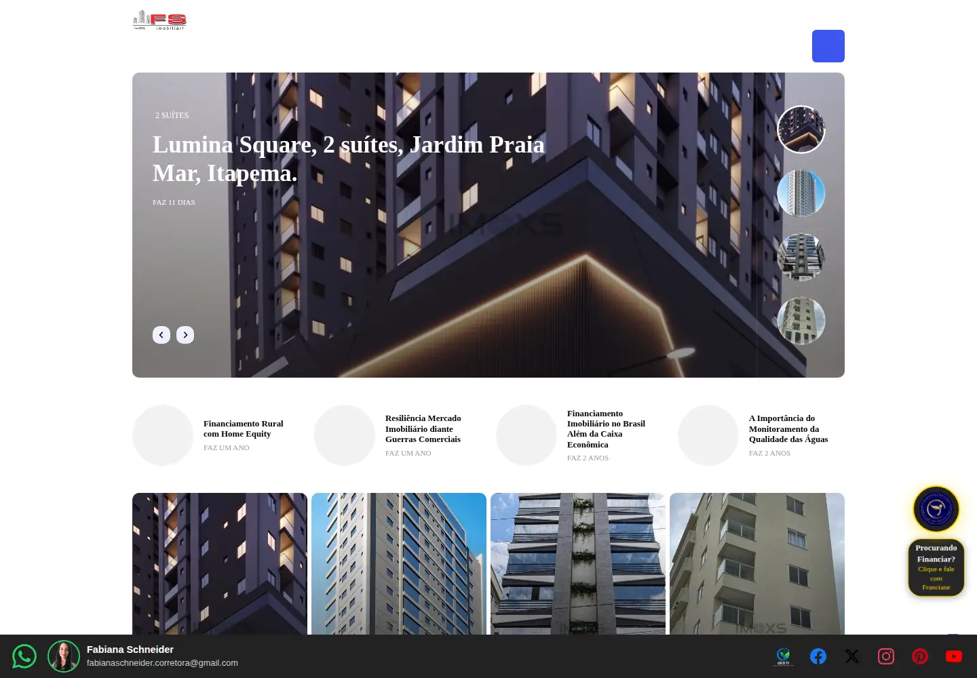Open the Pinterest profile icon
The width and height of the screenshot is (977, 678).
pyautogui.click(x=920, y=656)
